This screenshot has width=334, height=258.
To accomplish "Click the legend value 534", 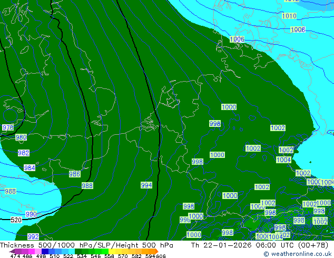I will [82, 256].
